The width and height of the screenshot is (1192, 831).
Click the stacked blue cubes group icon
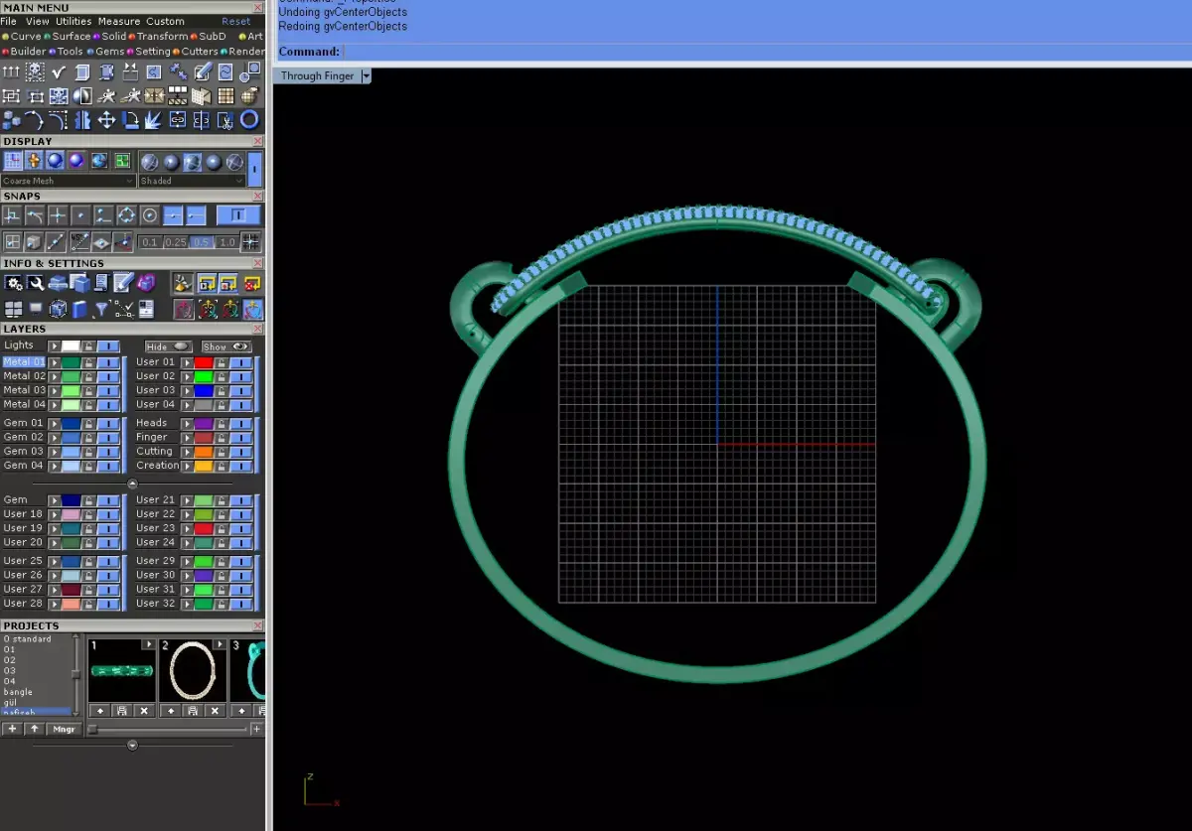(11, 120)
